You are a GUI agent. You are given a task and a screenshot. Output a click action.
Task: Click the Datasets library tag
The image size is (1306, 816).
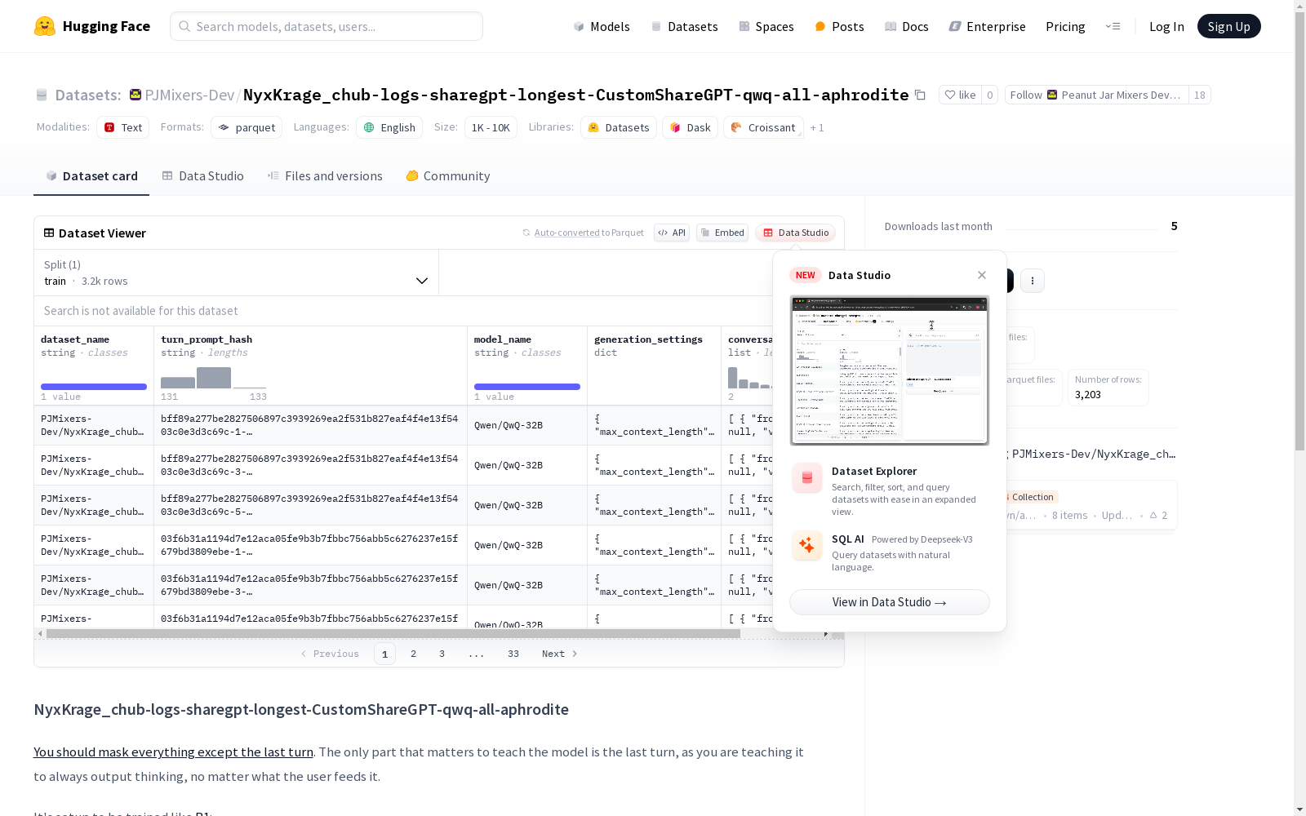(x=619, y=127)
